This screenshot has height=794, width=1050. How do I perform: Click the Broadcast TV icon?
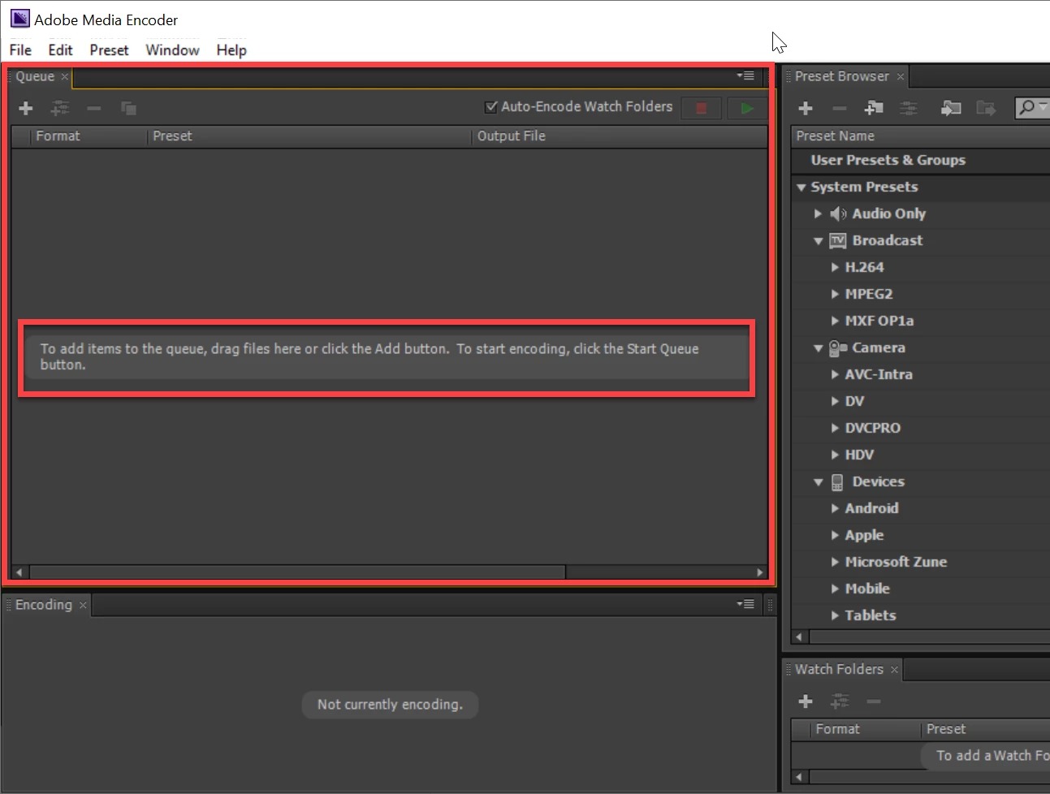(x=838, y=240)
